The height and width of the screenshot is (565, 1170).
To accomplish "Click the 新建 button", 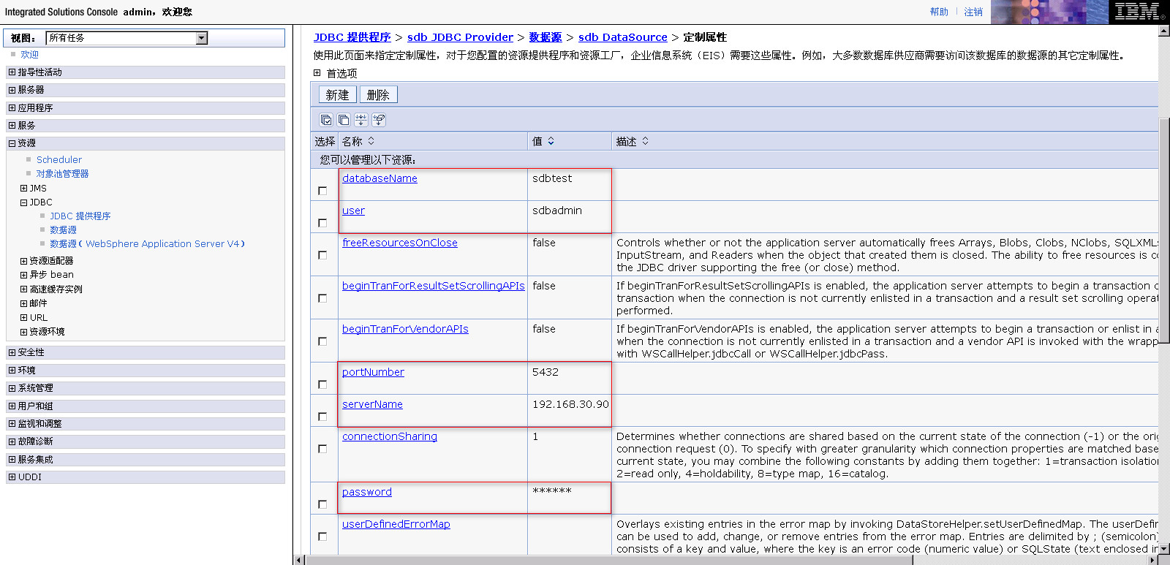I will 337,95.
